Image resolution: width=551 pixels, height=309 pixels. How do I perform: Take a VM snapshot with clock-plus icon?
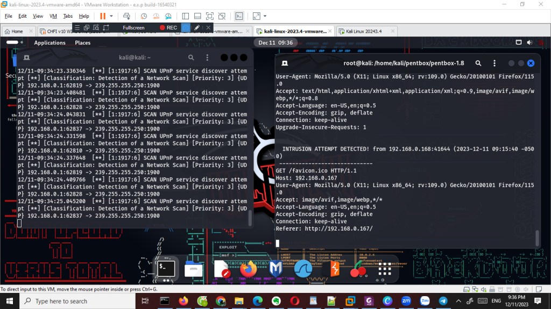coord(144,16)
